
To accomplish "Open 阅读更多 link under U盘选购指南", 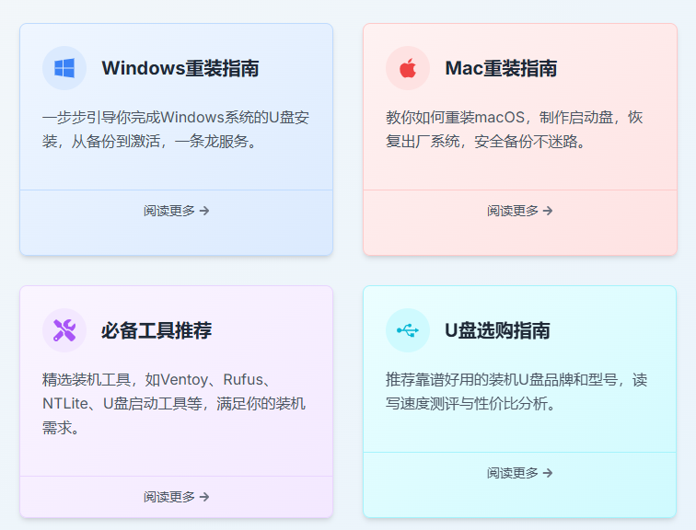I will tap(520, 473).
